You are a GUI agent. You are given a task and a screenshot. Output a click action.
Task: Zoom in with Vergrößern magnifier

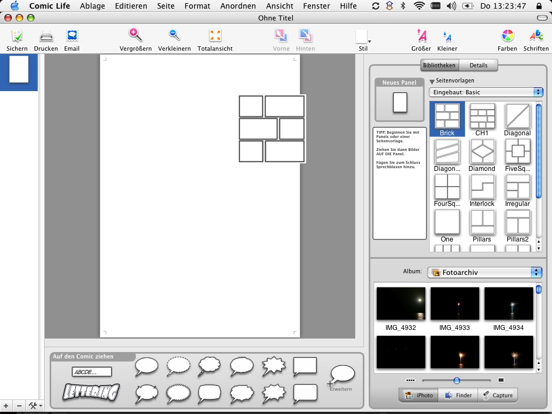135,35
